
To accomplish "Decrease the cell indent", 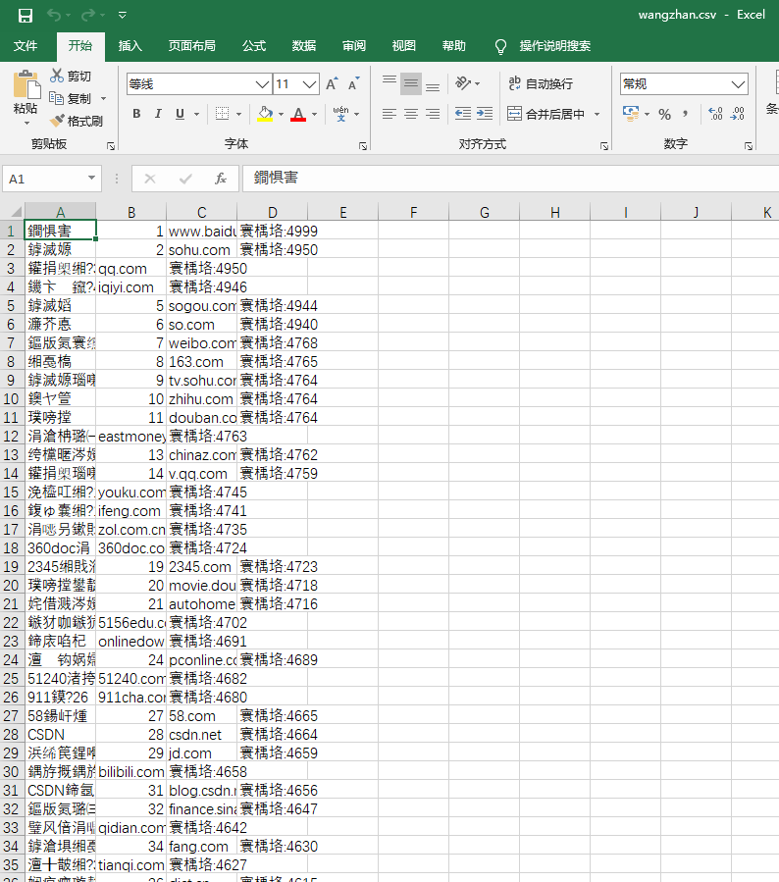I will click(x=463, y=114).
